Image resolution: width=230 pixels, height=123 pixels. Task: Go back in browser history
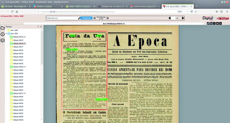(3, 11)
